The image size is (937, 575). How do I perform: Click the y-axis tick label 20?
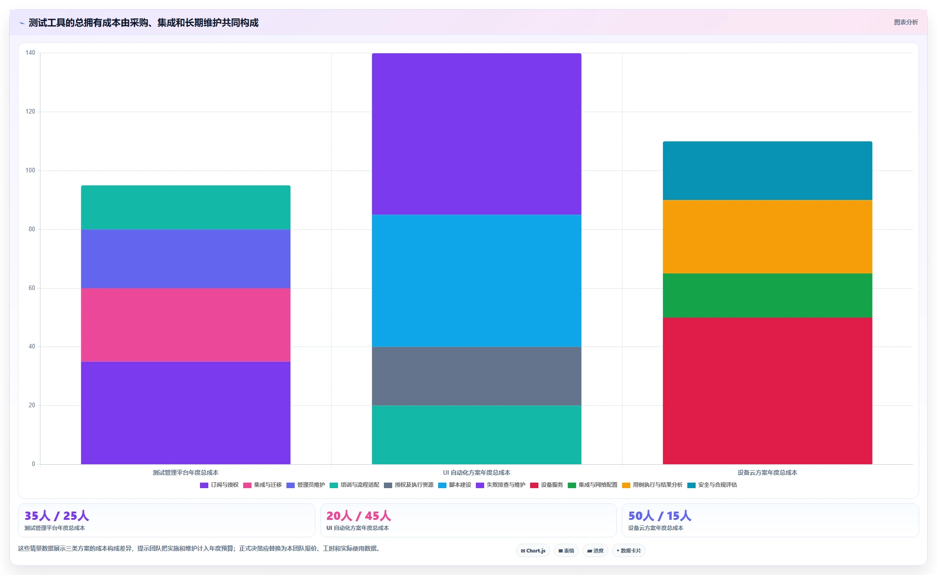32,405
